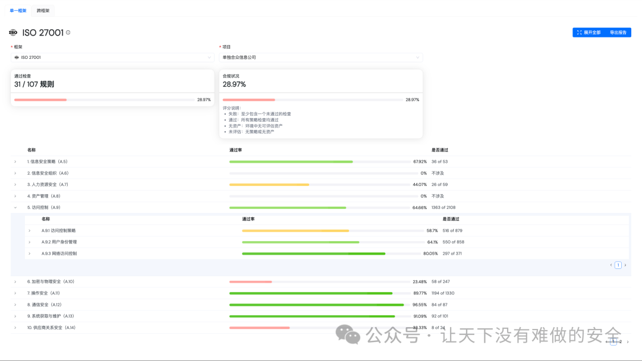Click page 1 in nested A.9 pagination
Viewport: 642px width, 361px height.
618,265
